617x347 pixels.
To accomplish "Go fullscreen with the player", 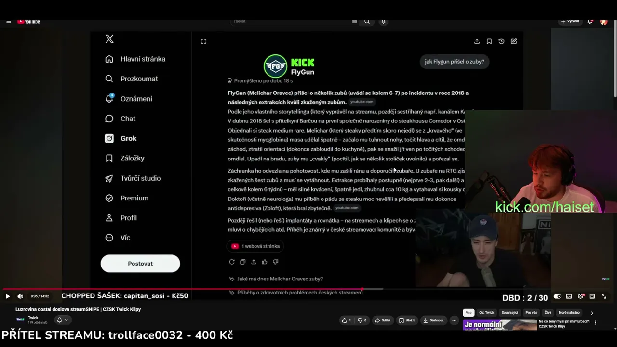I will pyautogui.click(x=604, y=296).
